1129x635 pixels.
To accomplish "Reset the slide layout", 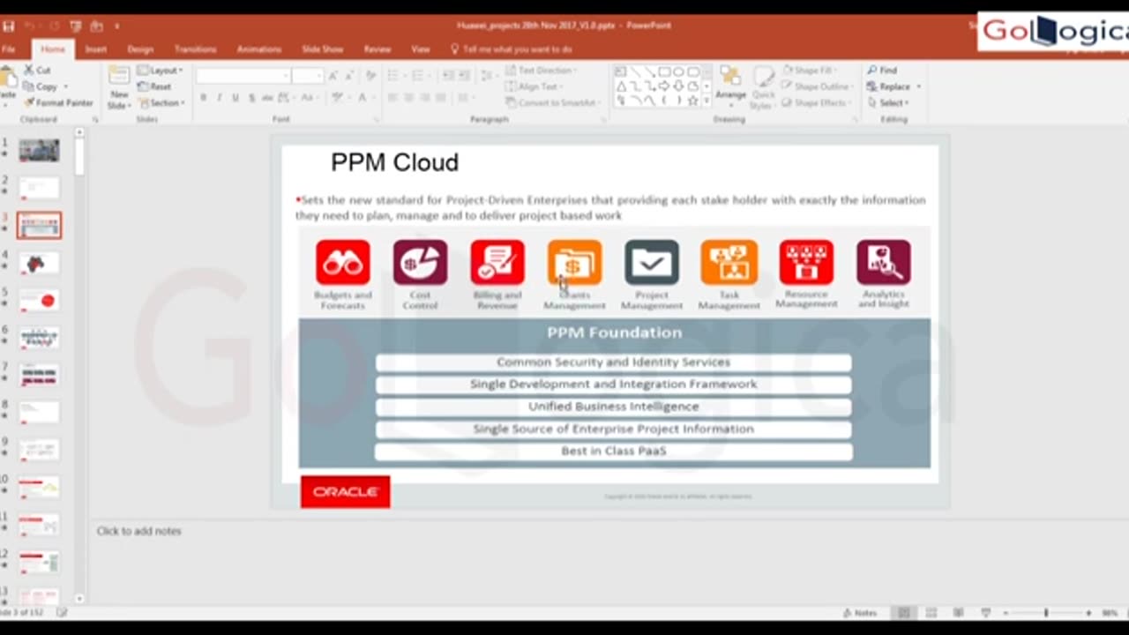I will 154,86.
